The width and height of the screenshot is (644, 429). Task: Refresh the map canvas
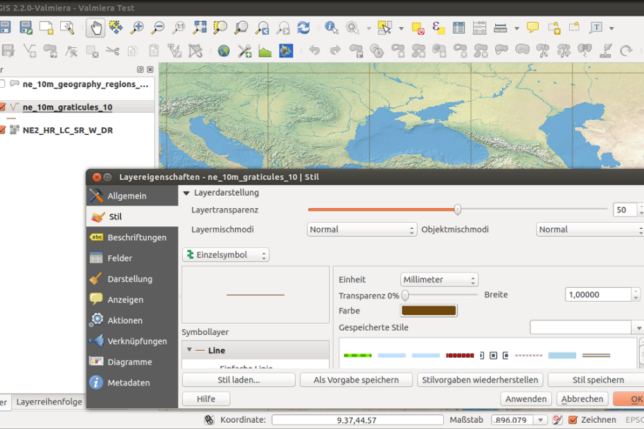click(x=303, y=28)
